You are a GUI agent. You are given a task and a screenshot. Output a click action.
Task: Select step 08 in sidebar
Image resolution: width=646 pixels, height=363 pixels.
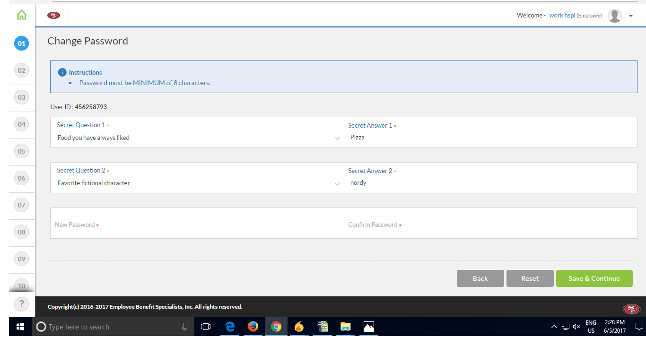coord(22,232)
